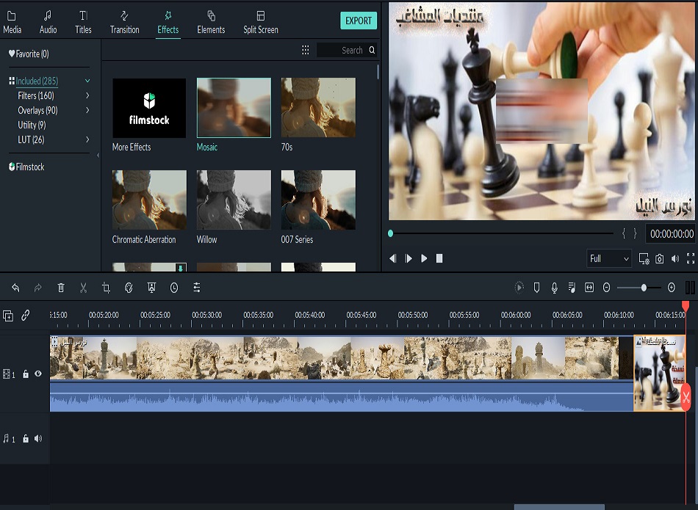Image resolution: width=698 pixels, height=510 pixels.
Task: Select the Crop tool in timeline toolbar
Action: pos(106,288)
